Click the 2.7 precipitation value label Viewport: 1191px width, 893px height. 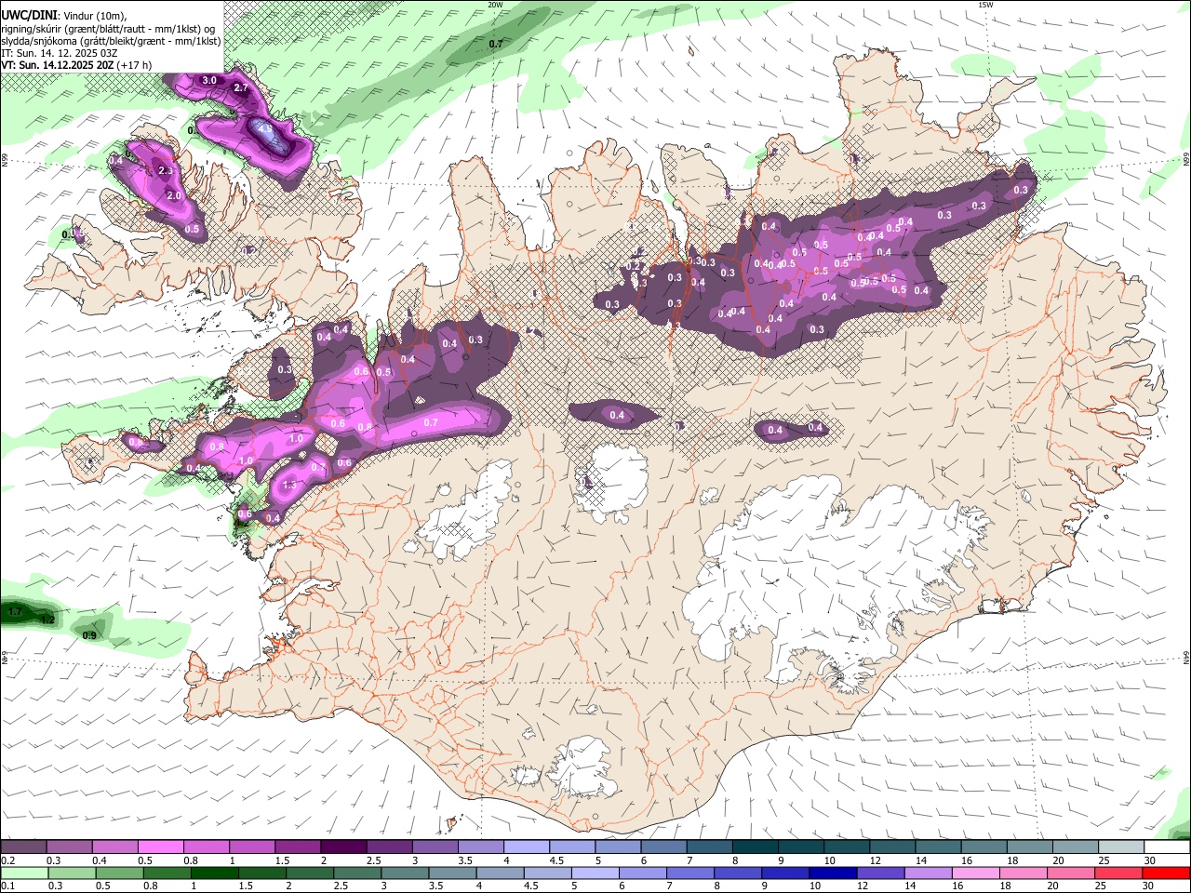pos(241,87)
